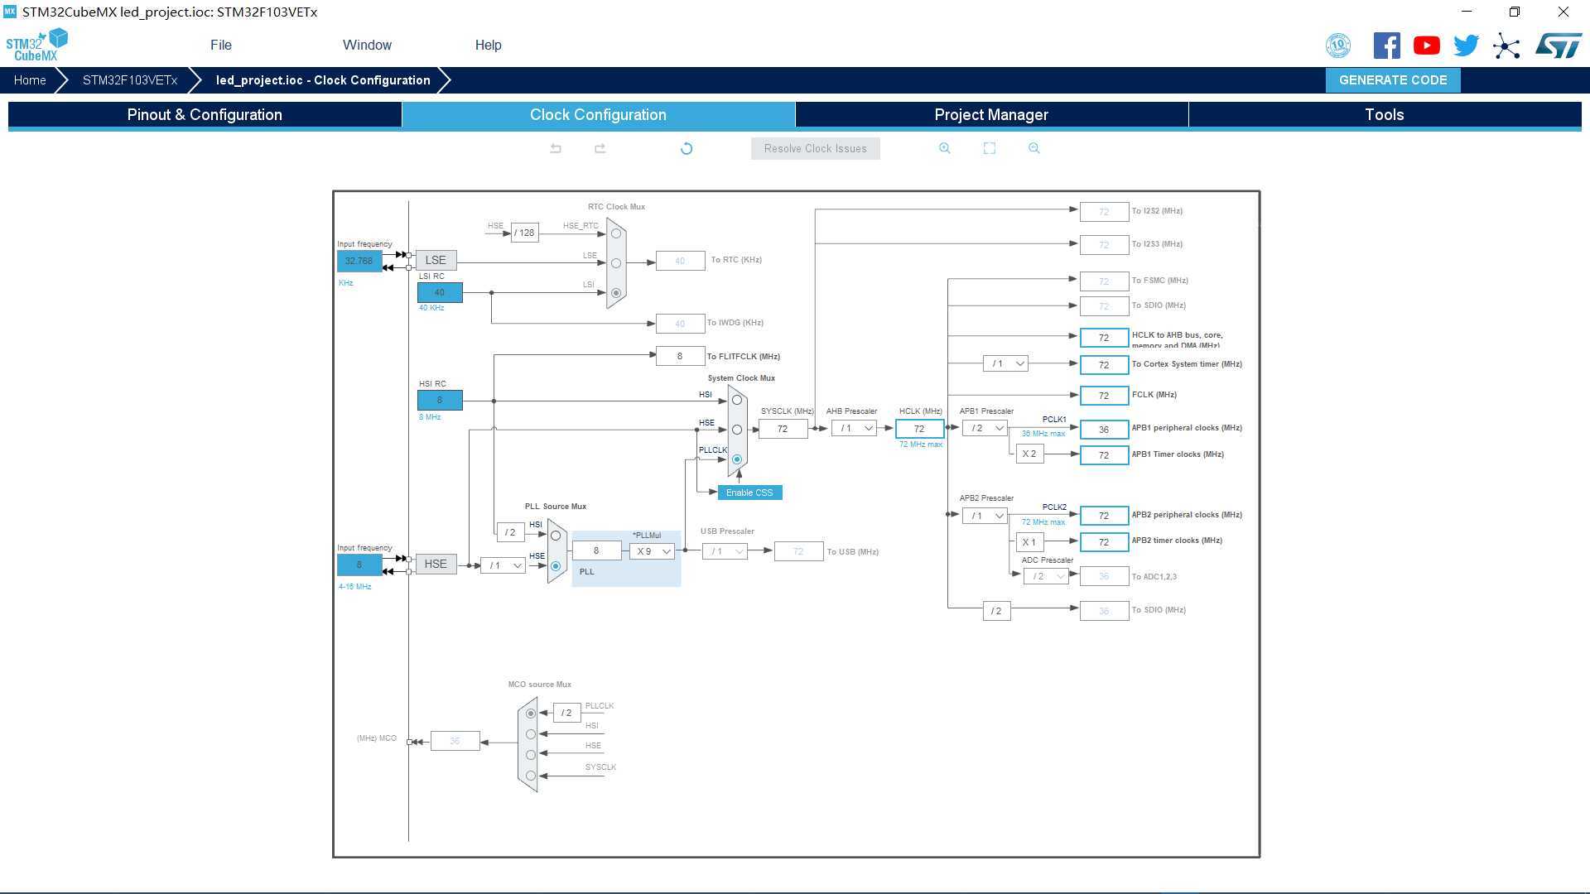
Task: Click the STM32CubeMX logo icon top-left
Action: click(x=36, y=45)
